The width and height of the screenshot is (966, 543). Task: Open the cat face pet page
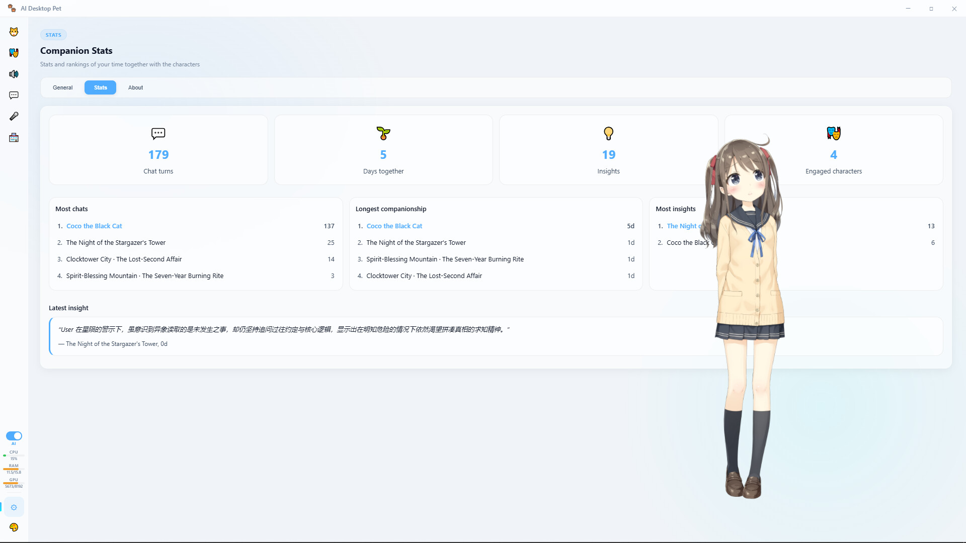pyautogui.click(x=14, y=32)
